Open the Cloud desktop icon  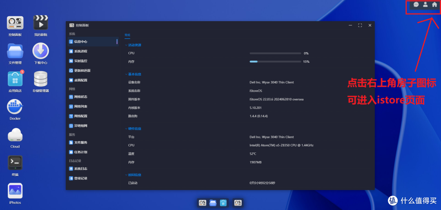[x=15, y=135]
